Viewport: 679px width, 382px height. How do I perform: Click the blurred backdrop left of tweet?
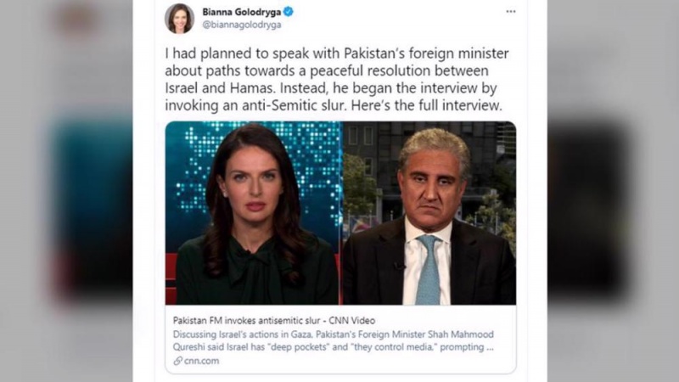click(66, 191)
